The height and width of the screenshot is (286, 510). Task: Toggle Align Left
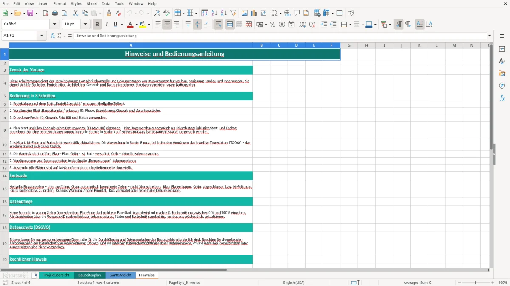tap(158, 25)
